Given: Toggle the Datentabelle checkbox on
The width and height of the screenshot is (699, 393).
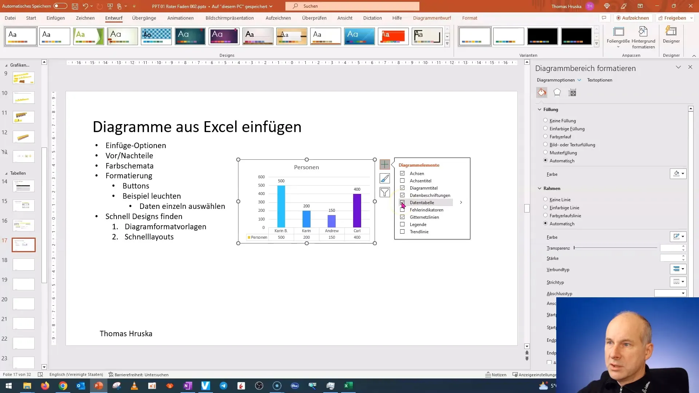Looking at the screenshot, I should [402, 202].
